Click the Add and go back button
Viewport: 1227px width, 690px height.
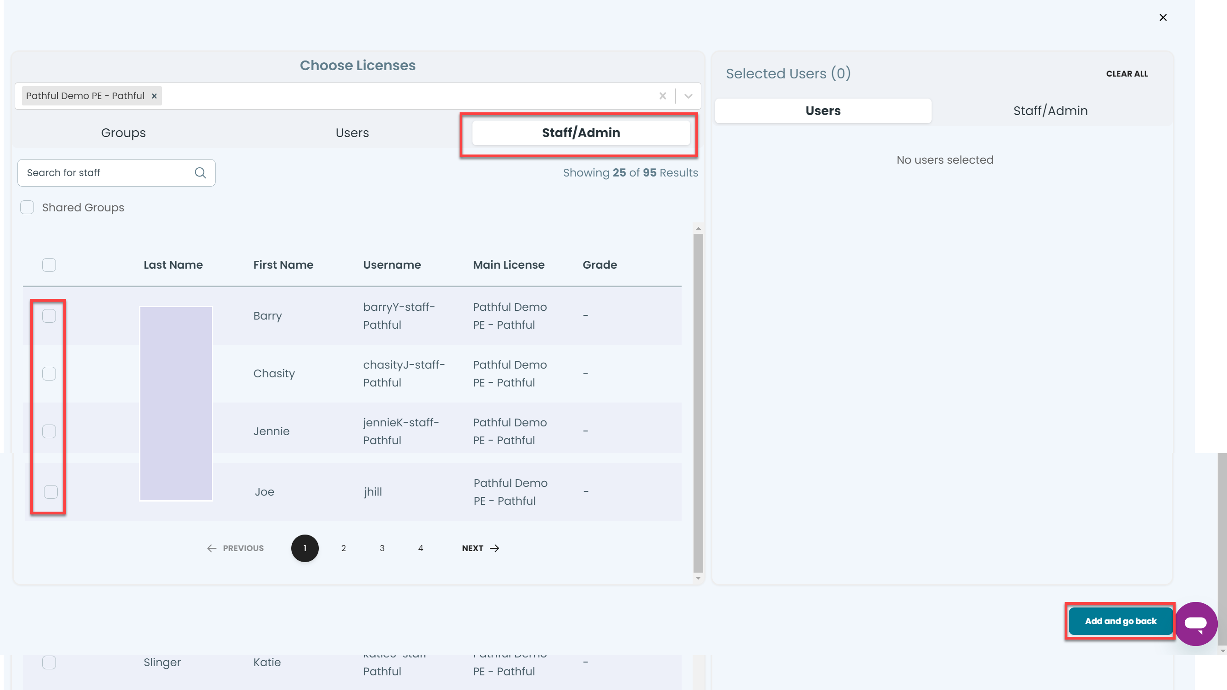tap(1120, 621)
